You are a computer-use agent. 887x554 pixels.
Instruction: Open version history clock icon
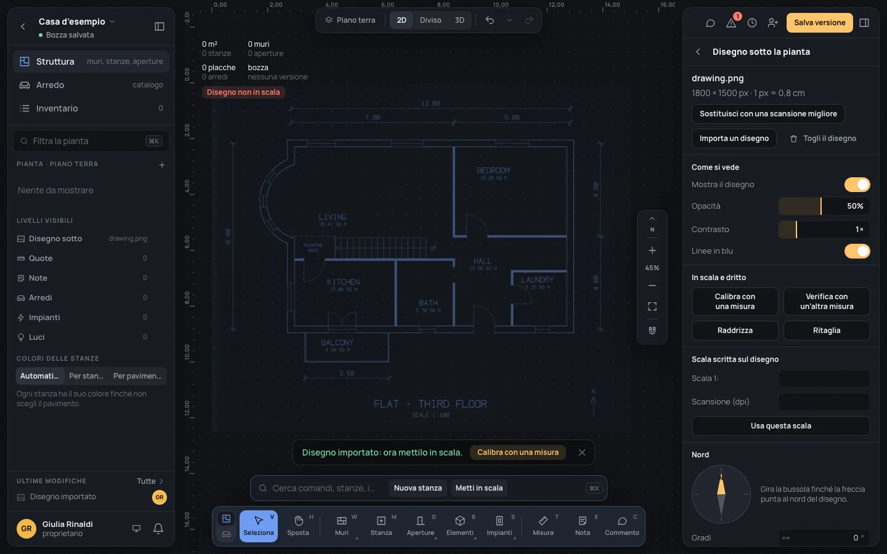coord(752,23)
